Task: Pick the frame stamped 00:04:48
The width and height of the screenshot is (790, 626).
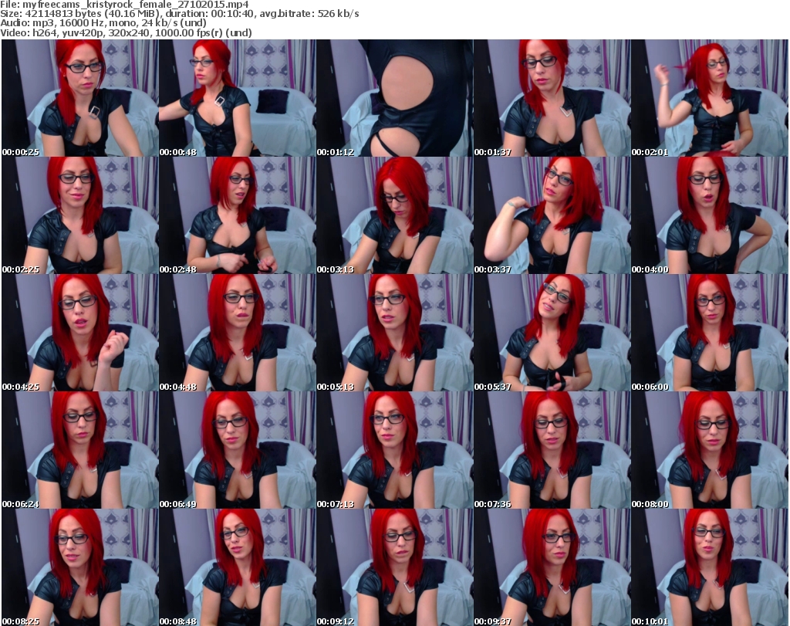Action: (238, 333)
